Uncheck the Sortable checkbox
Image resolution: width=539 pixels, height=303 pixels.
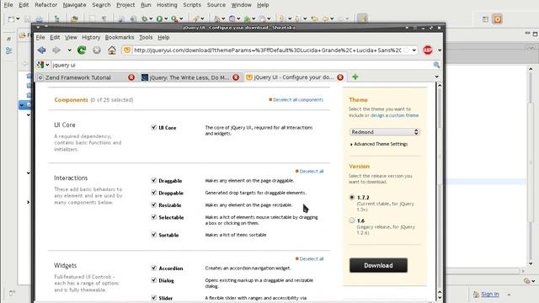click(x=153, y=235)
